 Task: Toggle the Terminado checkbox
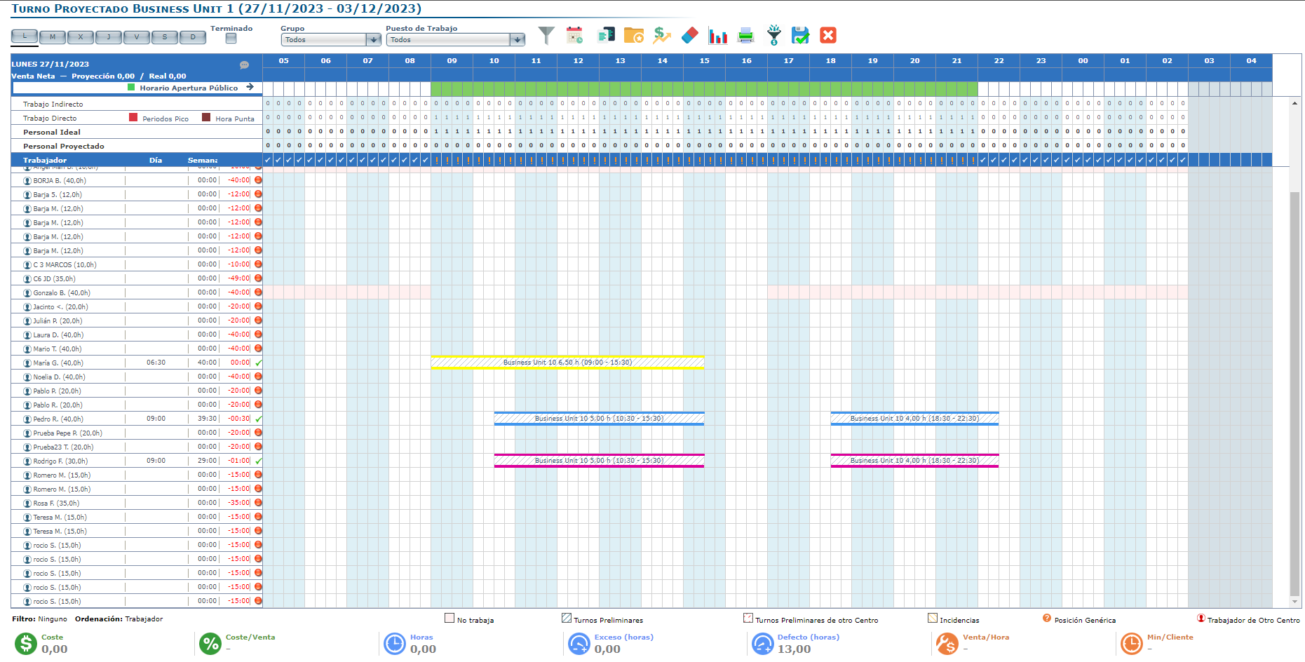pyautogui.click(x=231, y=39)
